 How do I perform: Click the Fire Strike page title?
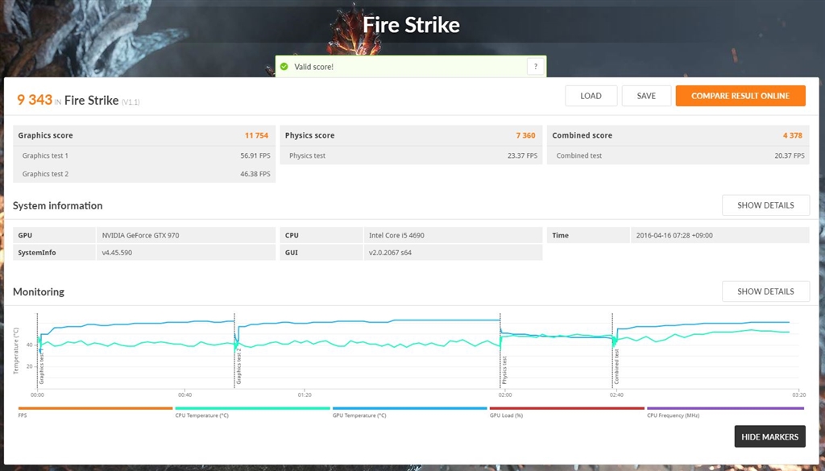click(x=412, y=25)
